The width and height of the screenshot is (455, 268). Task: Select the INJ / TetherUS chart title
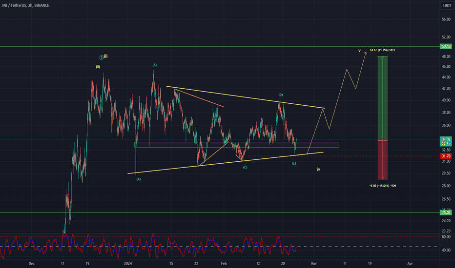[25, 5]
